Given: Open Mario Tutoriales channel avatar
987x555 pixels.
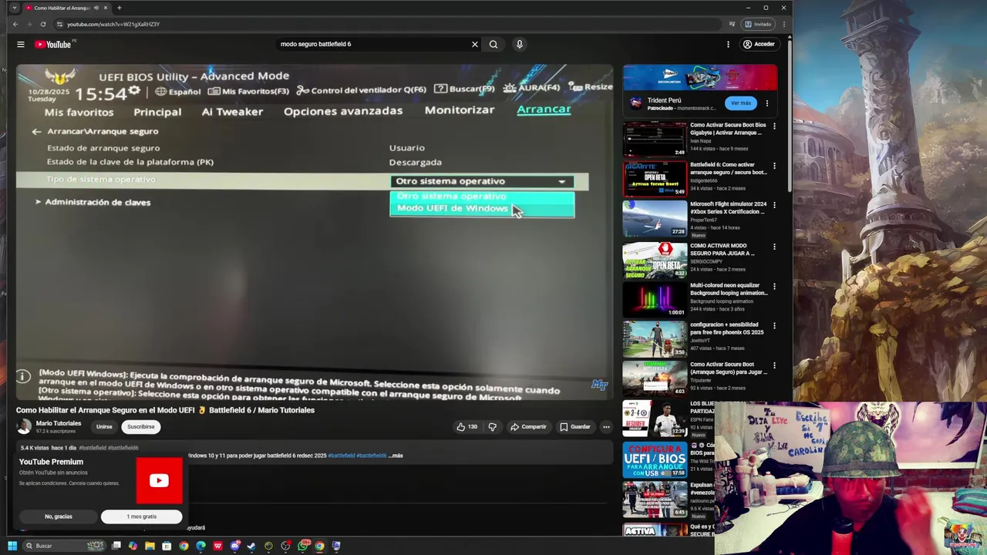Looking at the screenshot, I should (x=24, y=426).
